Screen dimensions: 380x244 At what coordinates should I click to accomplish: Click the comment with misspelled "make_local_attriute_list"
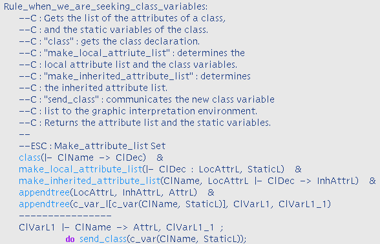132,53
